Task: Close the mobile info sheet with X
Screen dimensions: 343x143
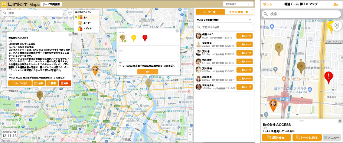Action: tap(340, 121)
